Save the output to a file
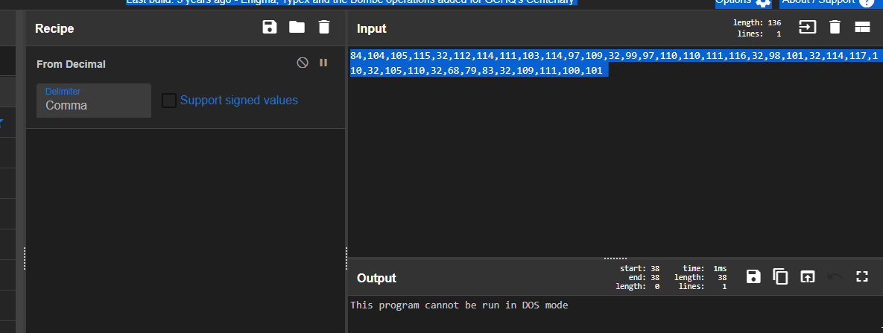The height and width of the screenshot is (333, 883). [x=753, y=276]
